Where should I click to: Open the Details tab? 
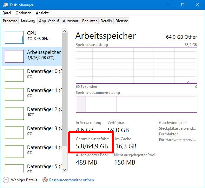point(106,21)
